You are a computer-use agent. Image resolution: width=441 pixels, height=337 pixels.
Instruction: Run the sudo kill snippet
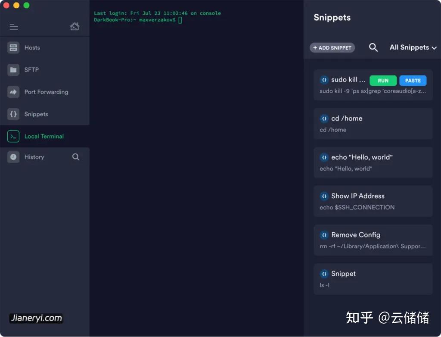pos(383,80)
